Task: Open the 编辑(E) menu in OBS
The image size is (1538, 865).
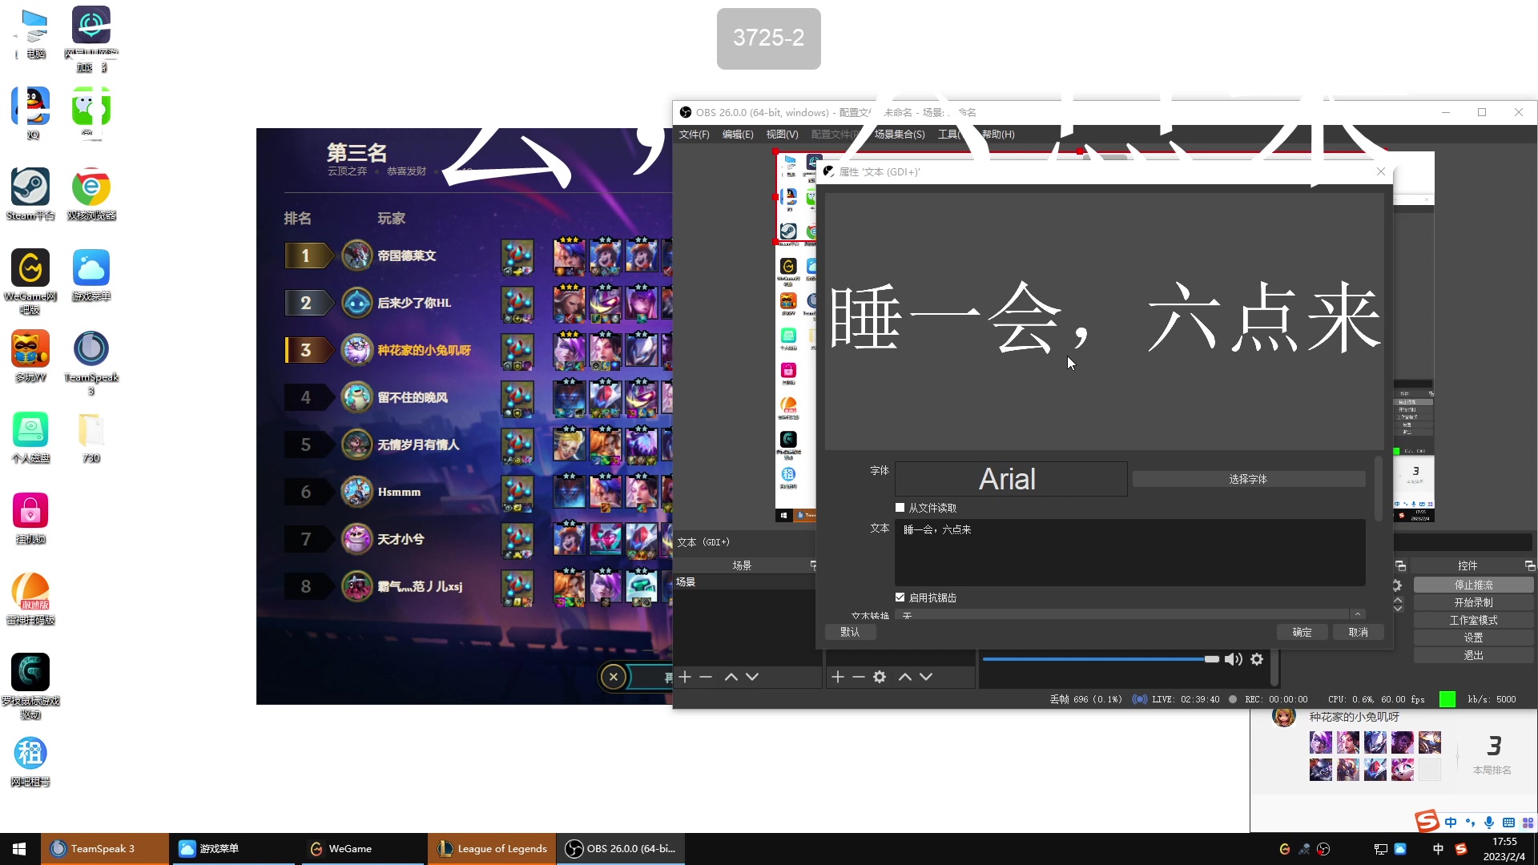Action: pos(737,134)
